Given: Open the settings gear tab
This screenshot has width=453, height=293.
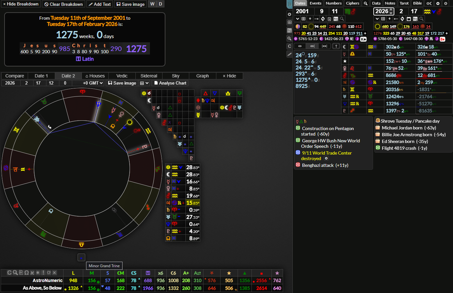Looking at the screenshot, I should (x=446, y=3).
